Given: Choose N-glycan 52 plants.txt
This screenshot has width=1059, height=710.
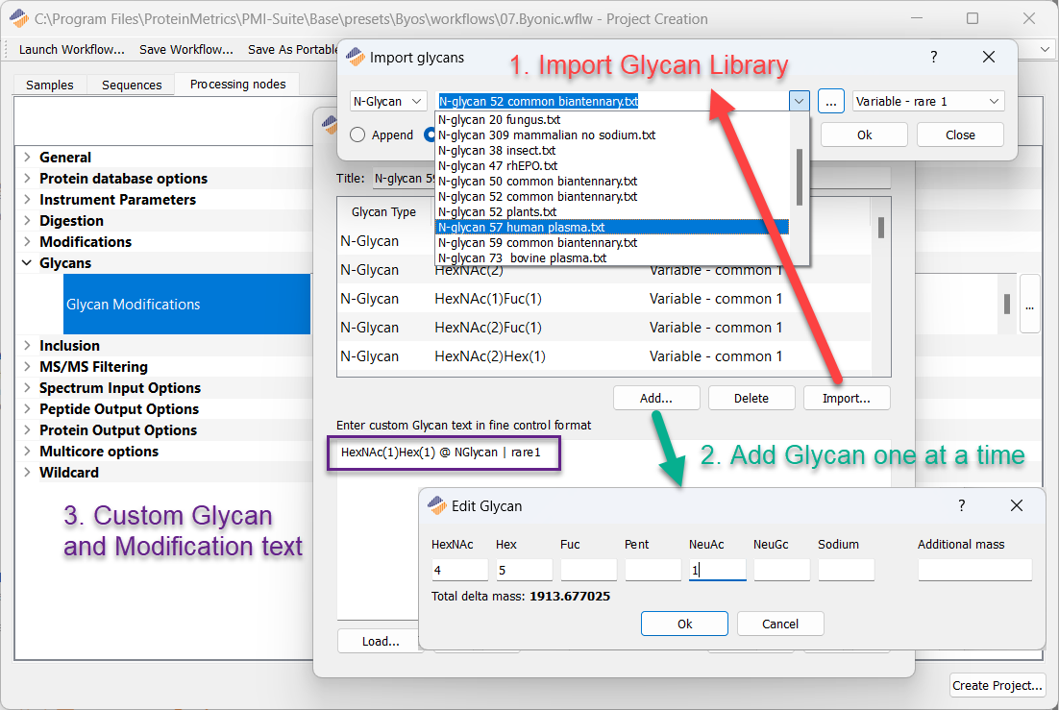Looking at the screenshot, I should pyautogui.click(x=612, y=212).
